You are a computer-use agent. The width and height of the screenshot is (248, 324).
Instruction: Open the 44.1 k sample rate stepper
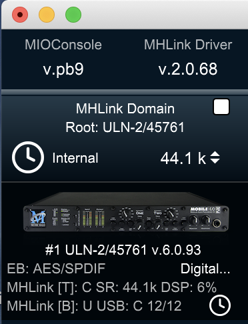point(215,158)
